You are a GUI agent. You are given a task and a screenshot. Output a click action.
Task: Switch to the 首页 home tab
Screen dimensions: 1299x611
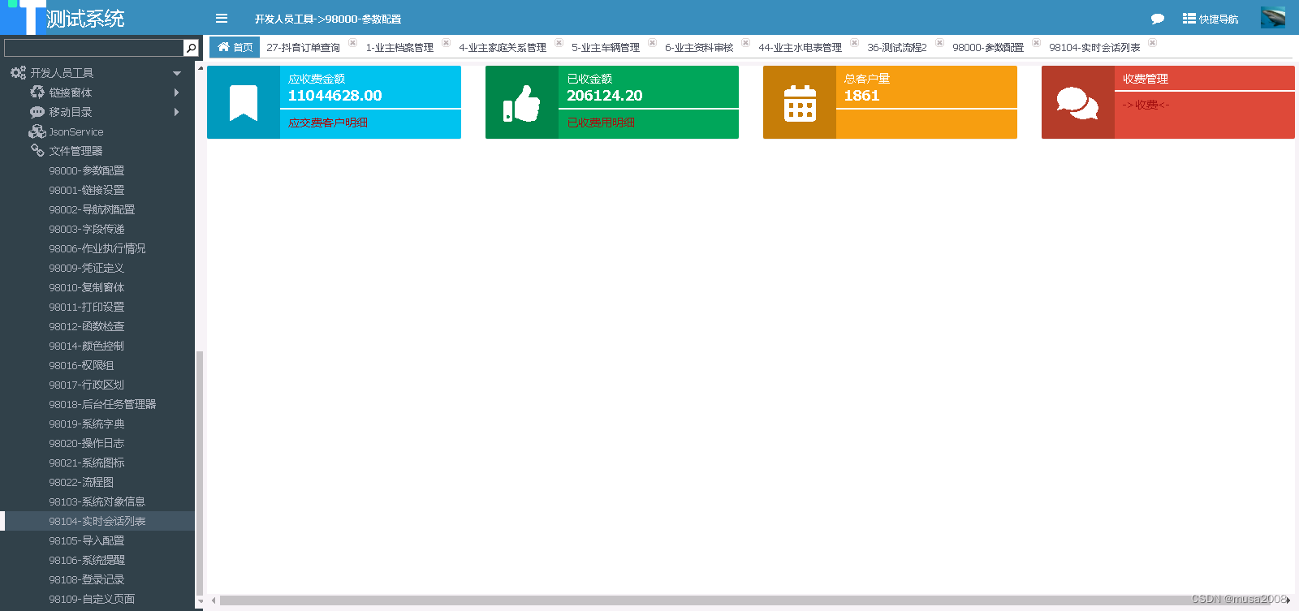tap(235, 47)
